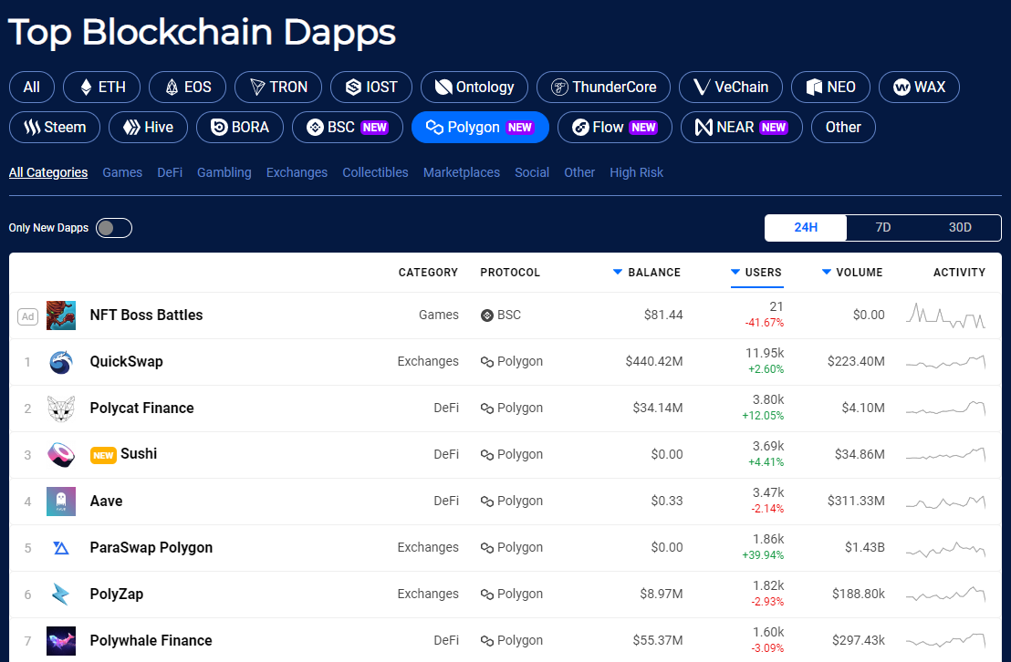Click the PolyZap lightning bolt icon
The height and width of the screenshot is (662, 1011).
(x=60, y=595)
